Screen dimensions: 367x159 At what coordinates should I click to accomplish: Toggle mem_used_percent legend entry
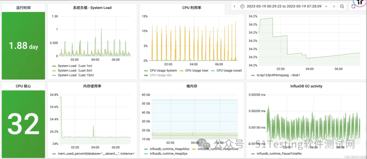[96, 154]
